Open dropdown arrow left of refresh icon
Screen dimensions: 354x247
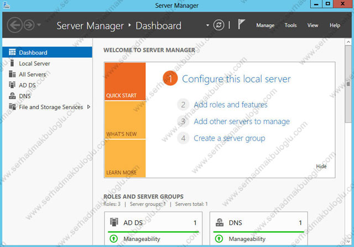(x=207, y=25)
